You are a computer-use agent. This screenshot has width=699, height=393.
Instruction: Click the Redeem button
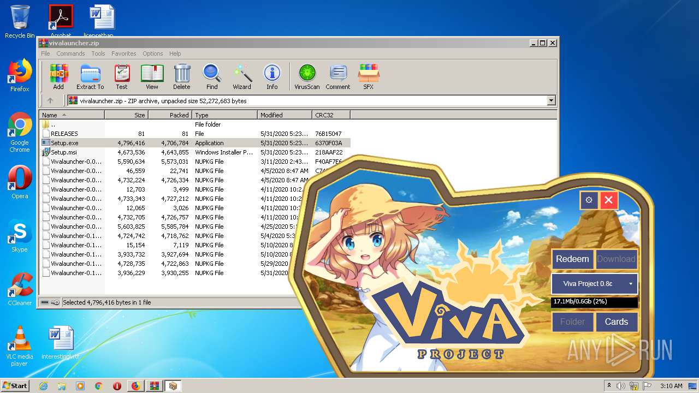[x=572, y=259]
